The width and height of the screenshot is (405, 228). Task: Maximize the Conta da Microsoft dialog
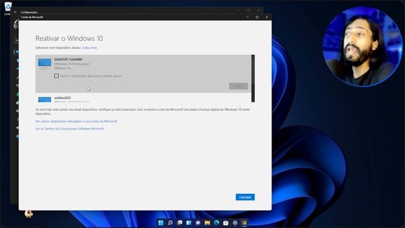tap(257, 17)
